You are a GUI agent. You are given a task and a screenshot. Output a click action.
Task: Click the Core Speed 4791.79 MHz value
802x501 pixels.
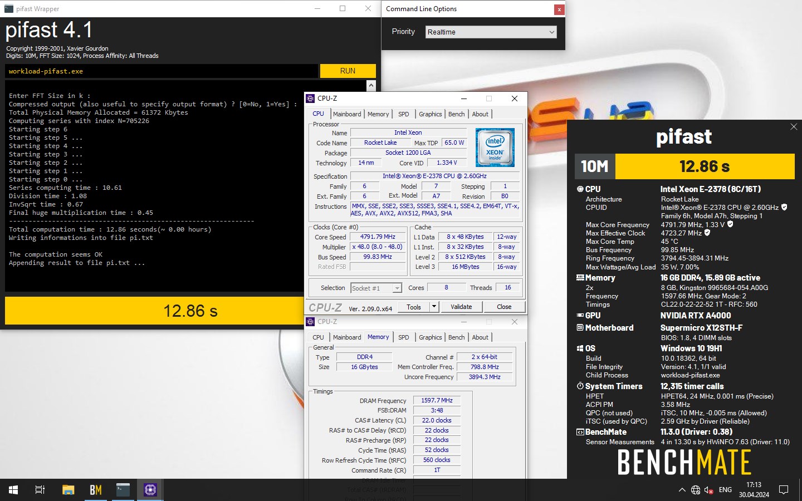(378, 237)
